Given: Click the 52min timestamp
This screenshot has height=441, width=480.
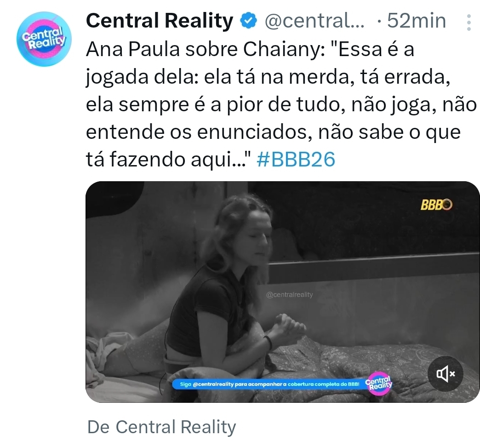Looking at the screenshot, I should 417,21.
